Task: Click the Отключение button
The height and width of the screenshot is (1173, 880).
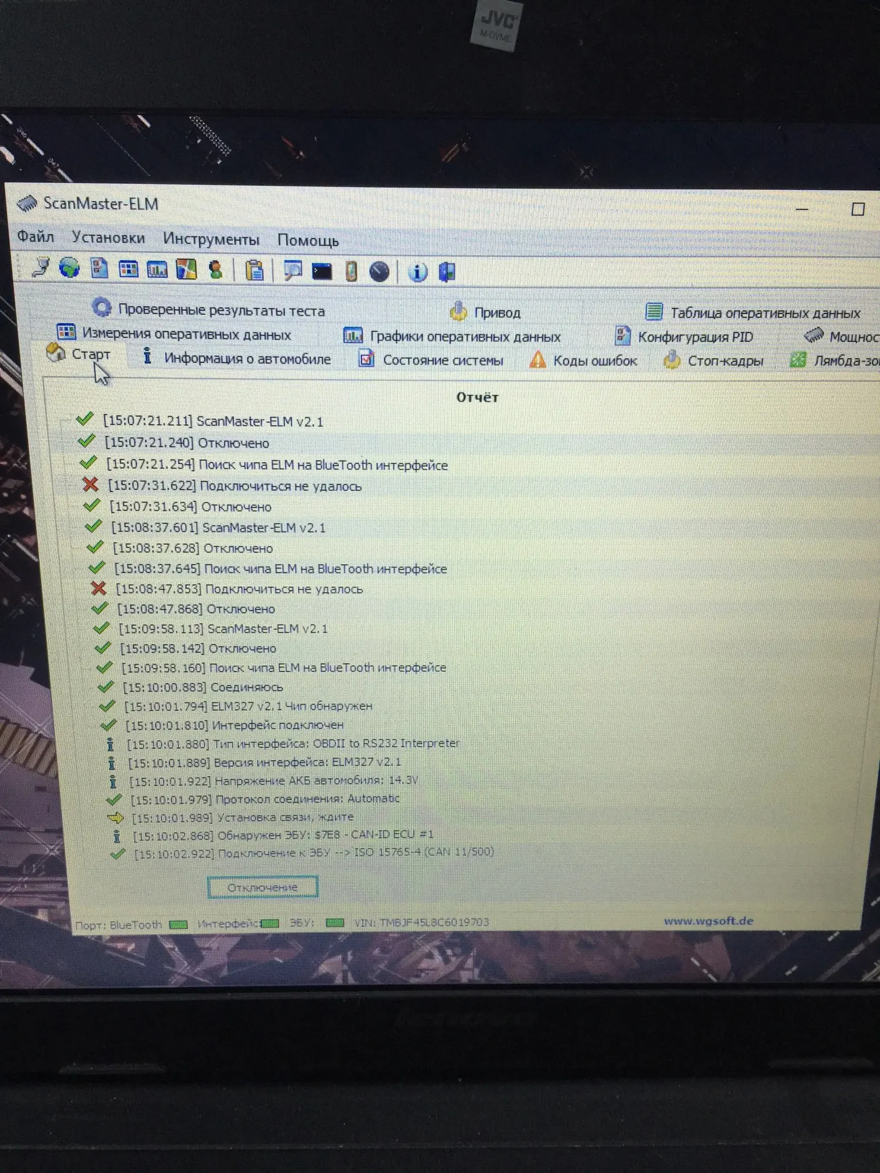Action: pos(262,887)
